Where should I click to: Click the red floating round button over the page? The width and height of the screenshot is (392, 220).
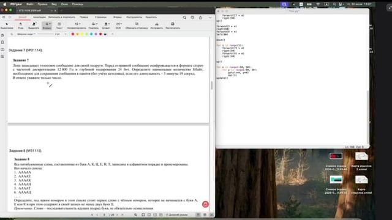click(x=205, y=204)
